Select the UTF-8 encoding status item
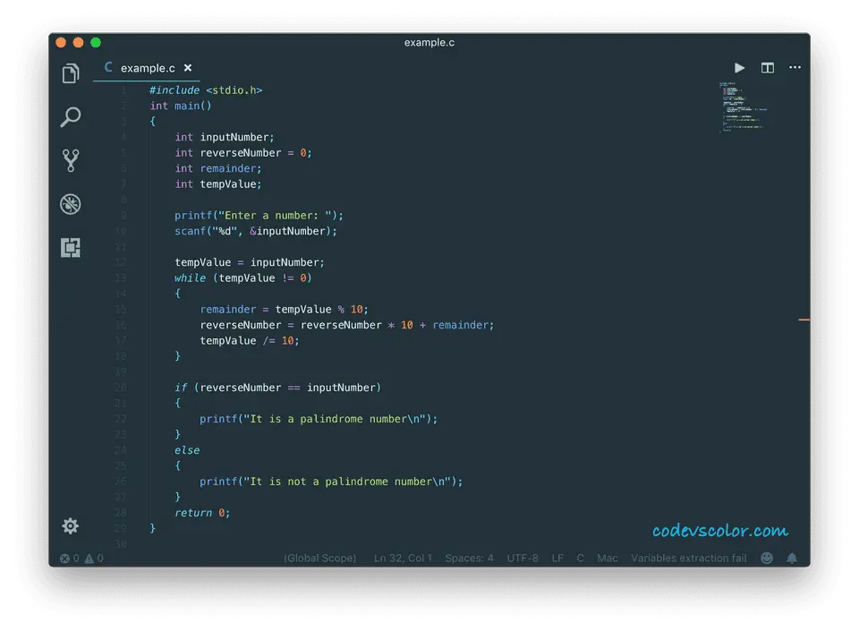This screenshot has height=631, width=859. click(523, 558)
